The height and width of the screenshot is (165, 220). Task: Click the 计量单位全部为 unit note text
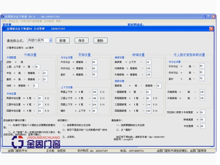click(20, 48)
